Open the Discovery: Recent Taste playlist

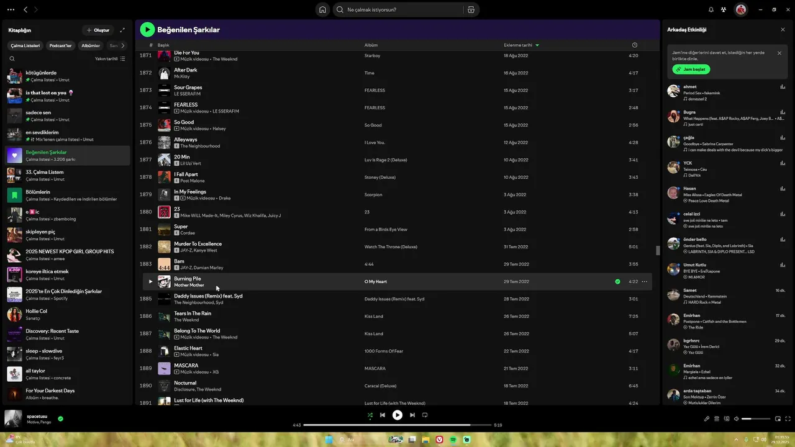point(68,335)
